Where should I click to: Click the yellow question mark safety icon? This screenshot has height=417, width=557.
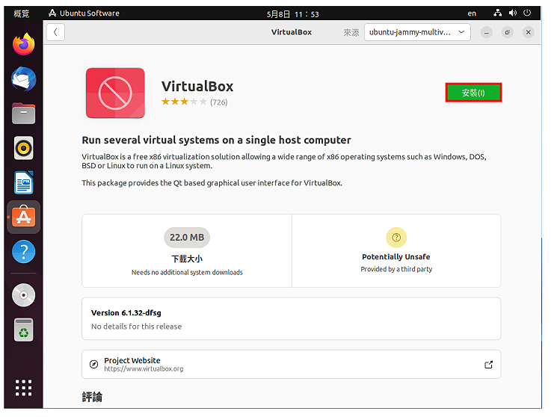click(396, 237)
